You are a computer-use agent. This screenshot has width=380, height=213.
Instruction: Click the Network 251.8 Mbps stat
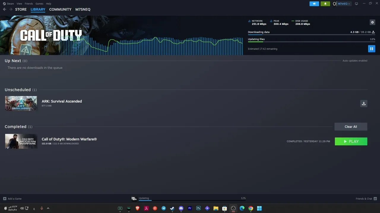[x=257, y=22]
